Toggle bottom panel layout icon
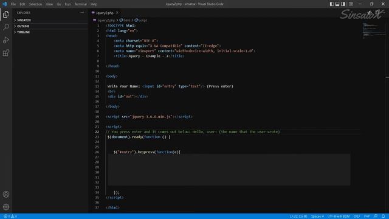Screen dimensions: 389x219 coord(337,4)
